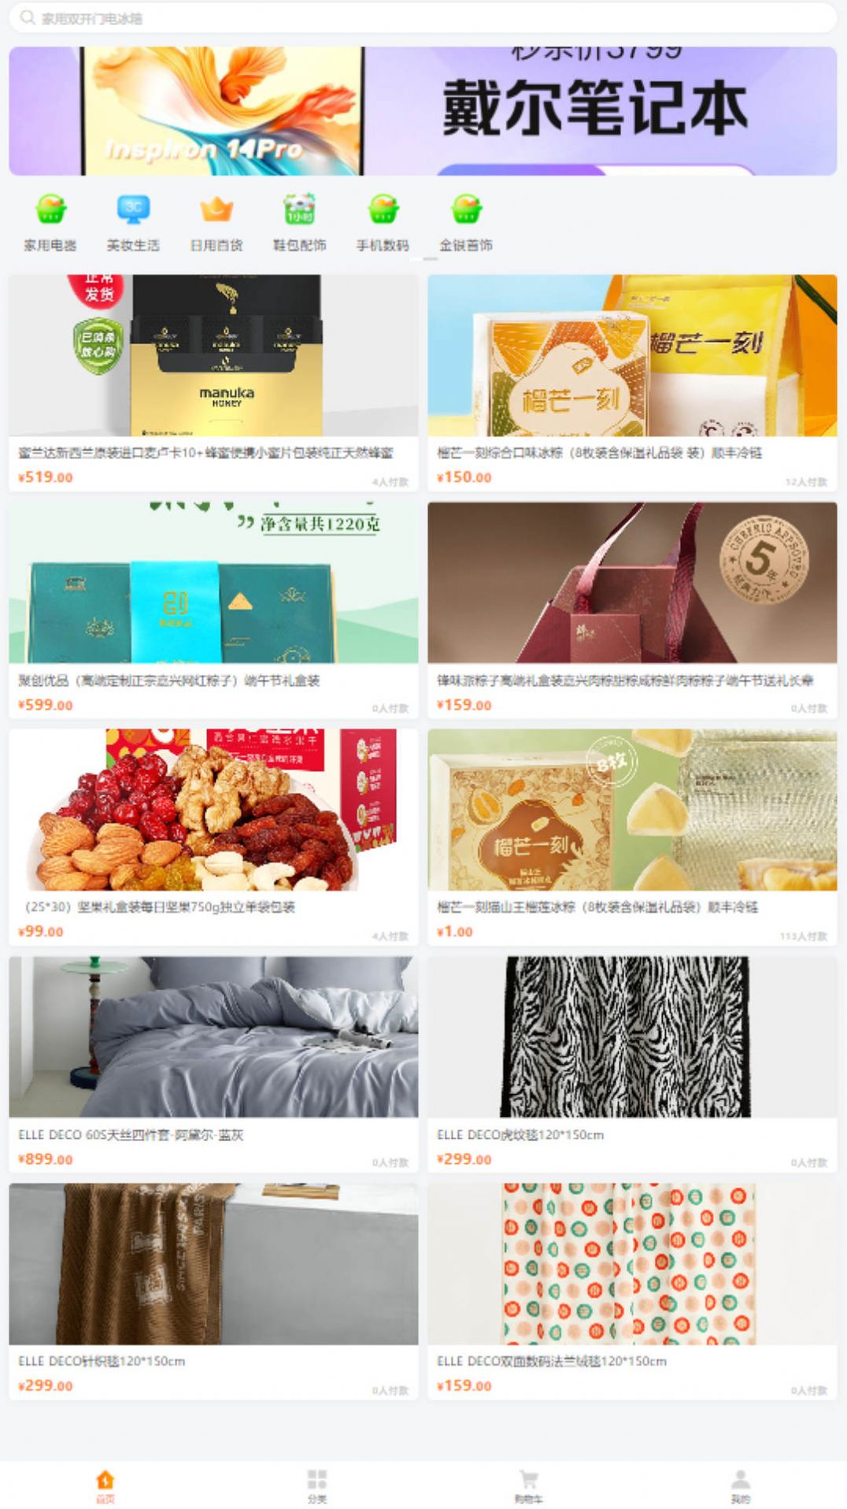The height and width of the screenshot is (1509, 847).
Task: Open the ¥150.00 榴芒一刻 product thumbnail
Action: click(632, 355)
